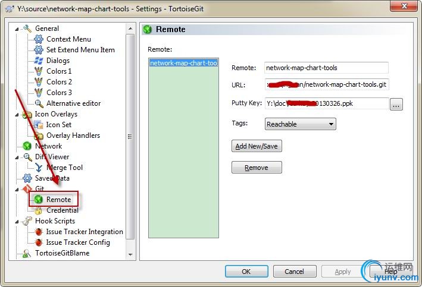
Task: Collapse the Git tree node
Action: (x=17, y=190)
